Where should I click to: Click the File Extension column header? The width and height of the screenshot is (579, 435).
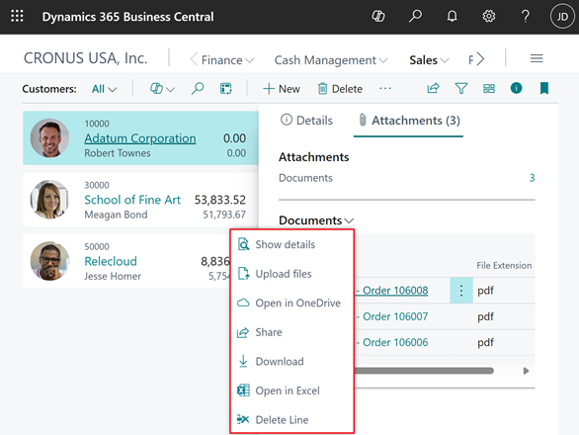pyautogui.click(x=504, y=265)
